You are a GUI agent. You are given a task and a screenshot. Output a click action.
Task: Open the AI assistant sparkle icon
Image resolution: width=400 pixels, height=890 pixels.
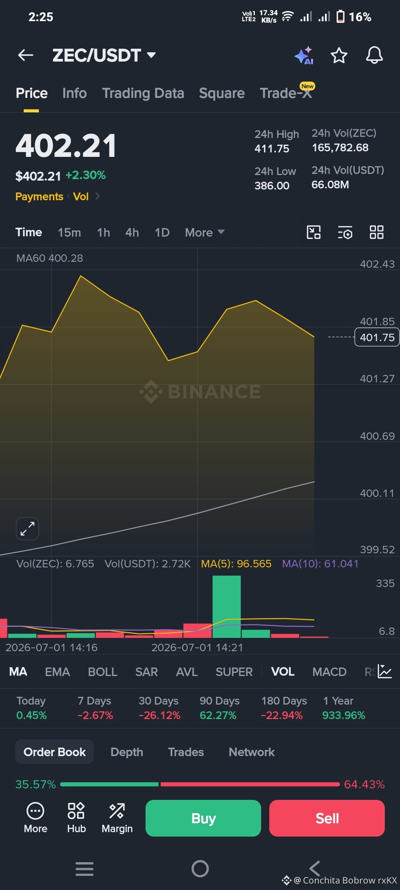[x=304, y=56]
